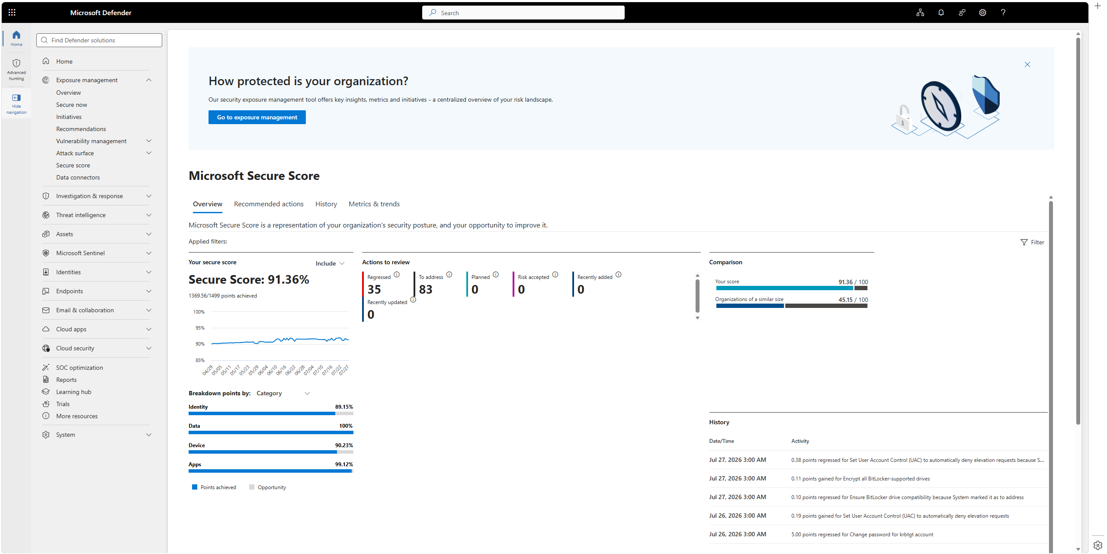
Task: Open Breakdown points by Category dropdown
Action: [x=283, y=393]
